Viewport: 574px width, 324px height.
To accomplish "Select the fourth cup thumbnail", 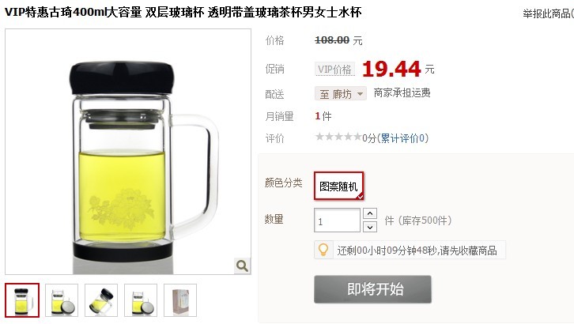I will click(x=141, y=300).
